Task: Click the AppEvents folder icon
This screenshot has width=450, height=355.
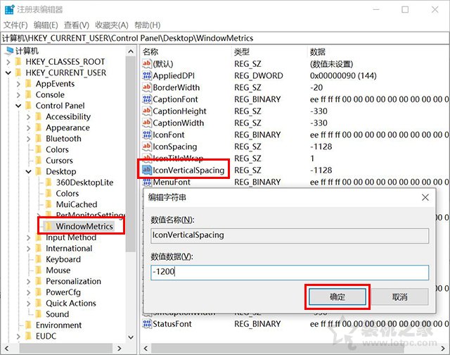Action: 28,84
